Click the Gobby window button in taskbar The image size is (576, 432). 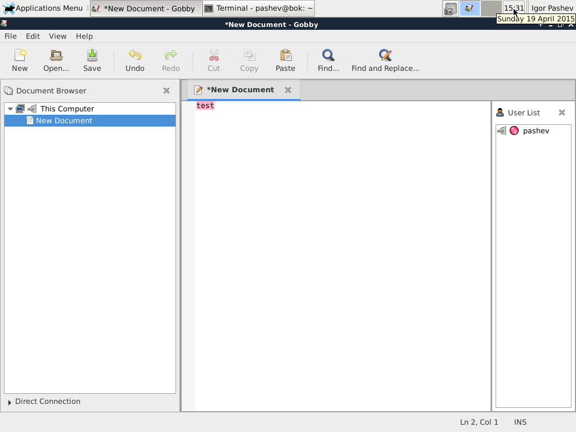point(146,8)
